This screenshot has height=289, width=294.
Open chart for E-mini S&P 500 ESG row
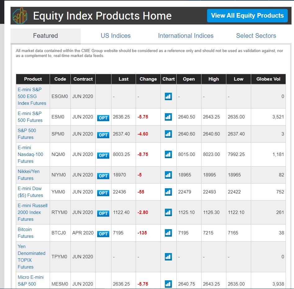pyautogui.click(x=168, y=96)
